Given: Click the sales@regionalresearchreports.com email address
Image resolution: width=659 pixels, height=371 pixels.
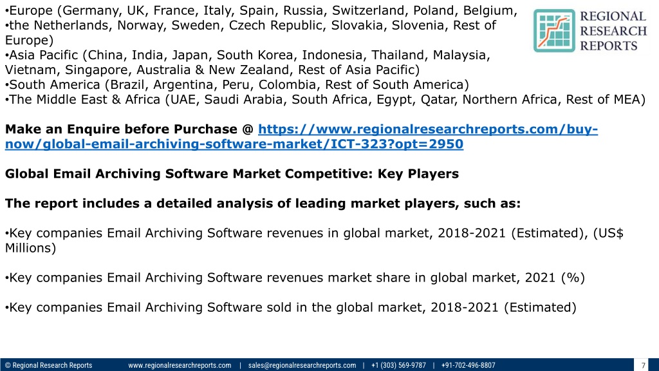Looking at the screenshot, I should click(x=302, y=365).
